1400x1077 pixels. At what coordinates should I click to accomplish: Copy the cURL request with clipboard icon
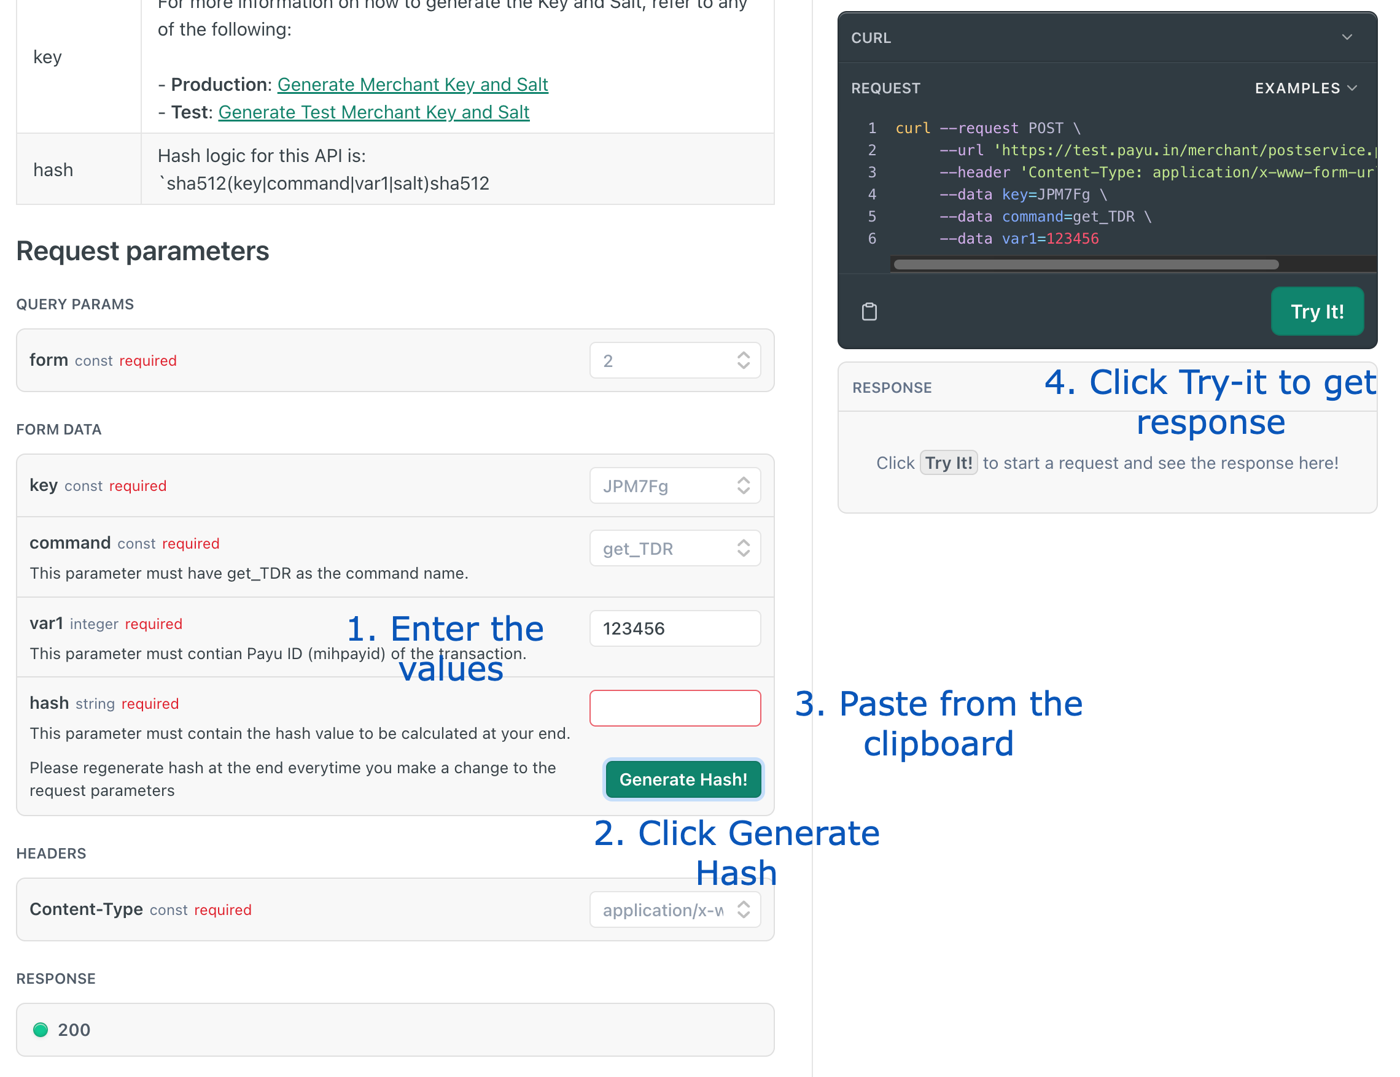[869, 312]
